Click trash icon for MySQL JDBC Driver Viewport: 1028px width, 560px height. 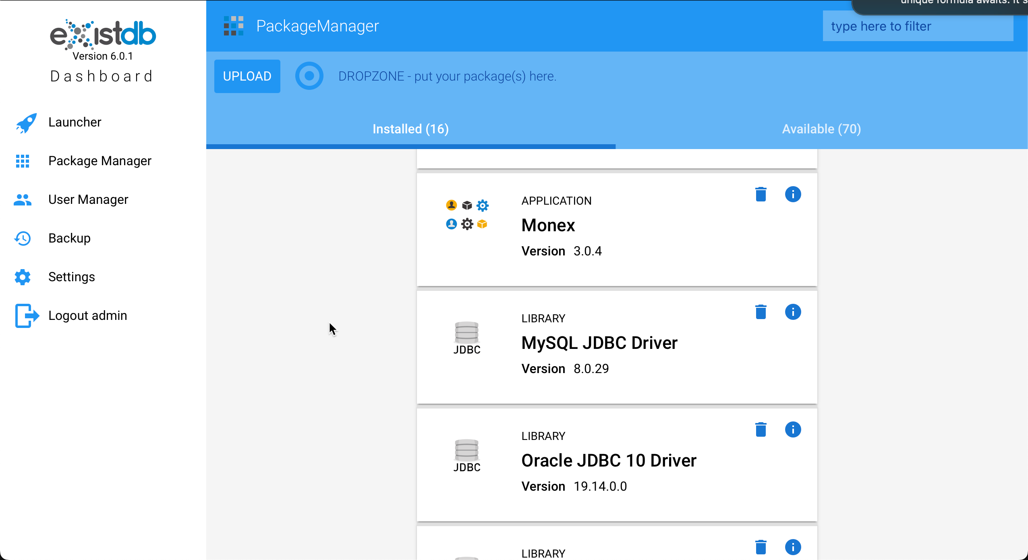point(761,312)
